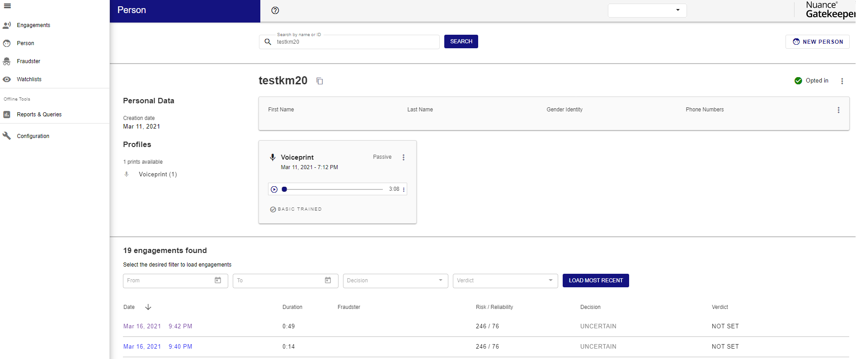
Task: Adjust the audio playback position slider
Action: tap(333, 189)
